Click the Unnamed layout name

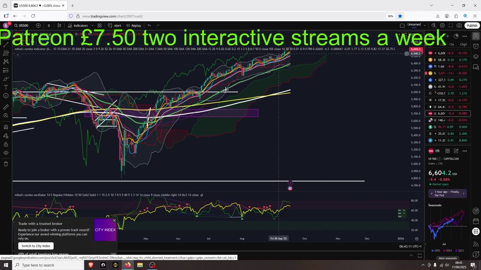click(x=414, y=25)
